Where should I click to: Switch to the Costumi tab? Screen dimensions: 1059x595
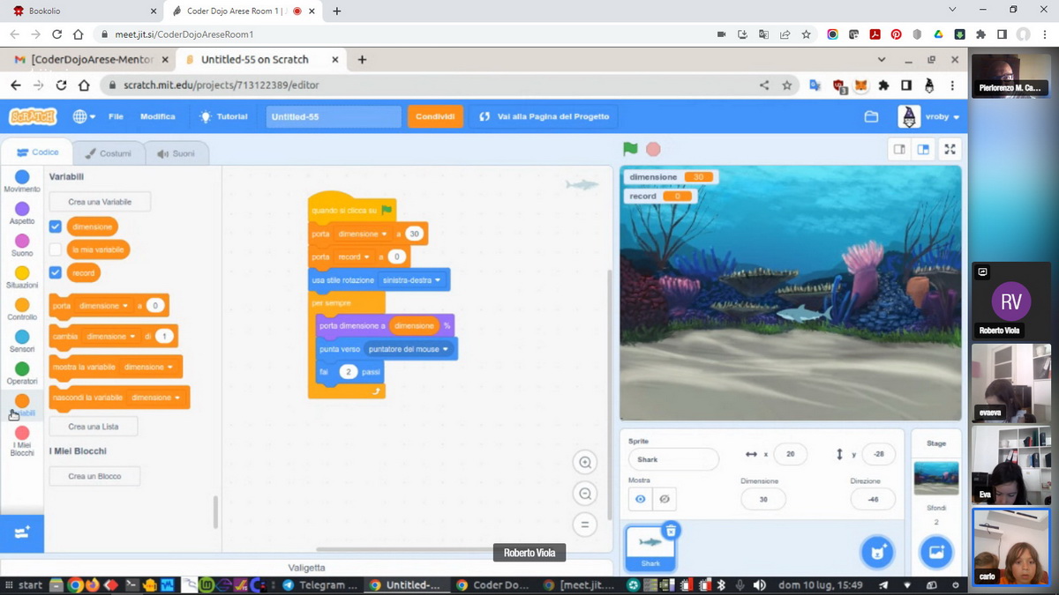point(108,153)
